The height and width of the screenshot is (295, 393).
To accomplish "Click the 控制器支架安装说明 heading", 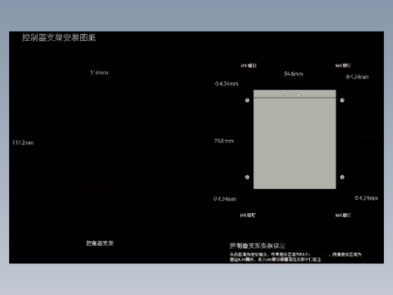I will [257, 246].
